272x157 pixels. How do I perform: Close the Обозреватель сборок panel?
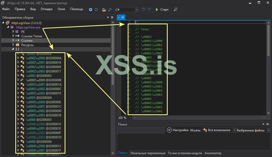[x=112, y=18]
